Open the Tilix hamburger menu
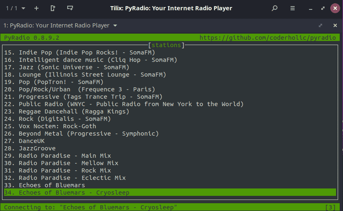Image resolution: width=343 pixels, height=211 pixels. [293, 8]
